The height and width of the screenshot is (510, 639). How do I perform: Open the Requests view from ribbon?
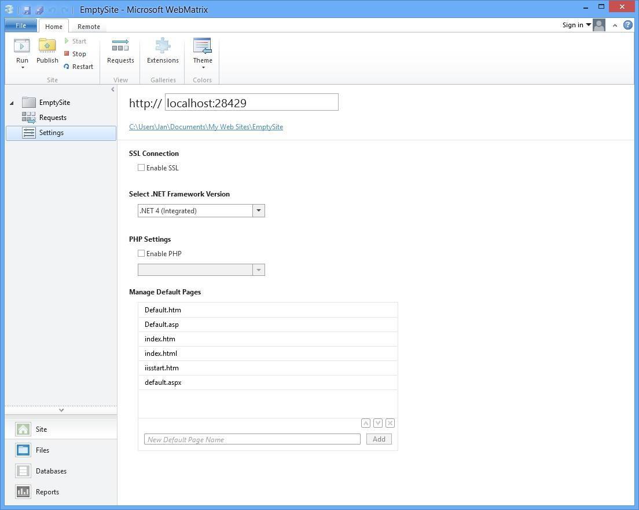pyautogui.click(x=120, y=52)
